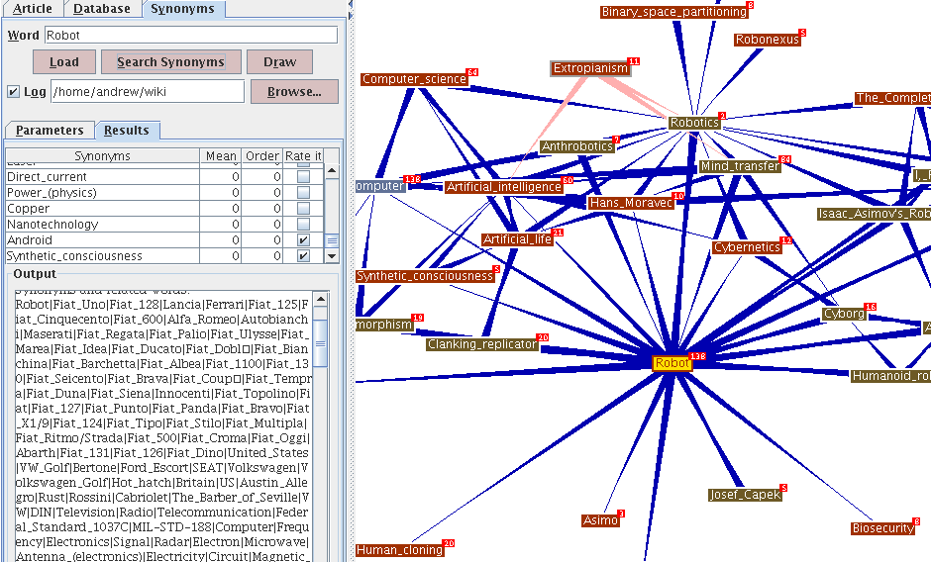Click the Biosecurity graph node
This screenshot has height=562, width=931.
point(882,528)
